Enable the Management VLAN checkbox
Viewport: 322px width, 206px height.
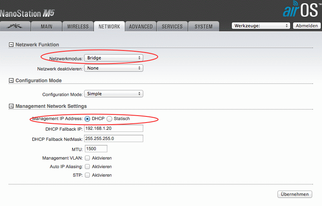(87, 158)
